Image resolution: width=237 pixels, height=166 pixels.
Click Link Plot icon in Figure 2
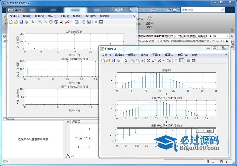tap(169, 61)
